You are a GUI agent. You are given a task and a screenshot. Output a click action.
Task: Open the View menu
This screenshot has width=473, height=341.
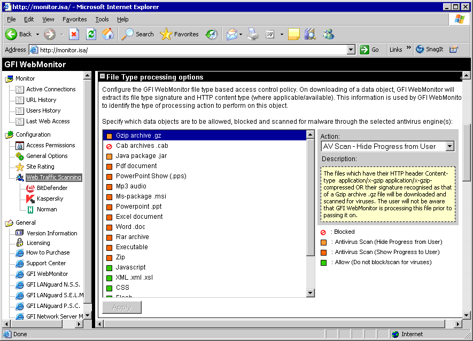[48, 19]
